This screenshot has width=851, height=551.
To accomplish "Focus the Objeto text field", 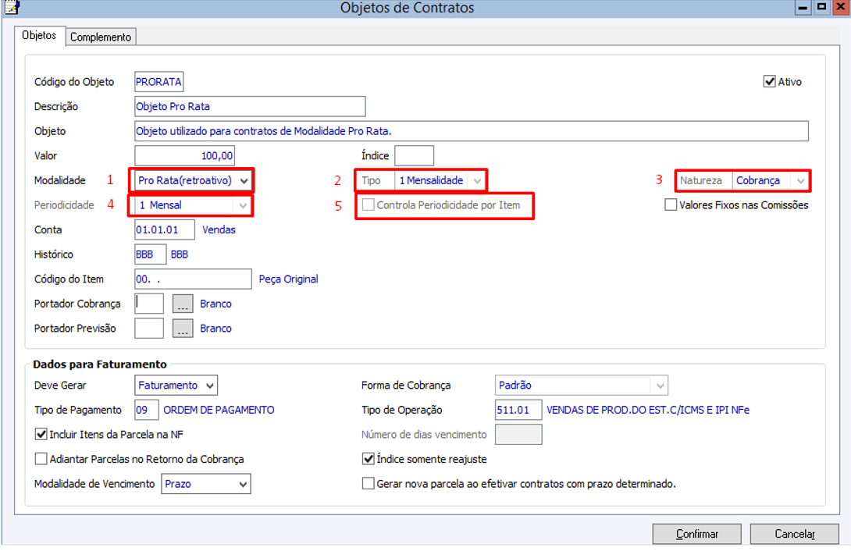I will (472, 131).
